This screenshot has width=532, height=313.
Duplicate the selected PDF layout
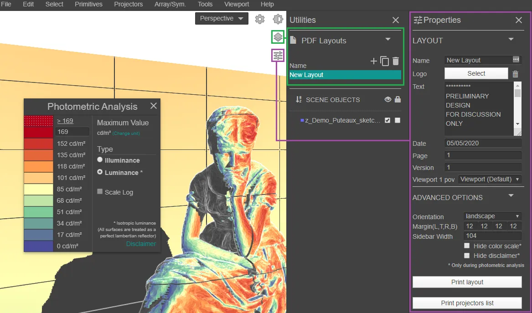[x=385, y=61]
